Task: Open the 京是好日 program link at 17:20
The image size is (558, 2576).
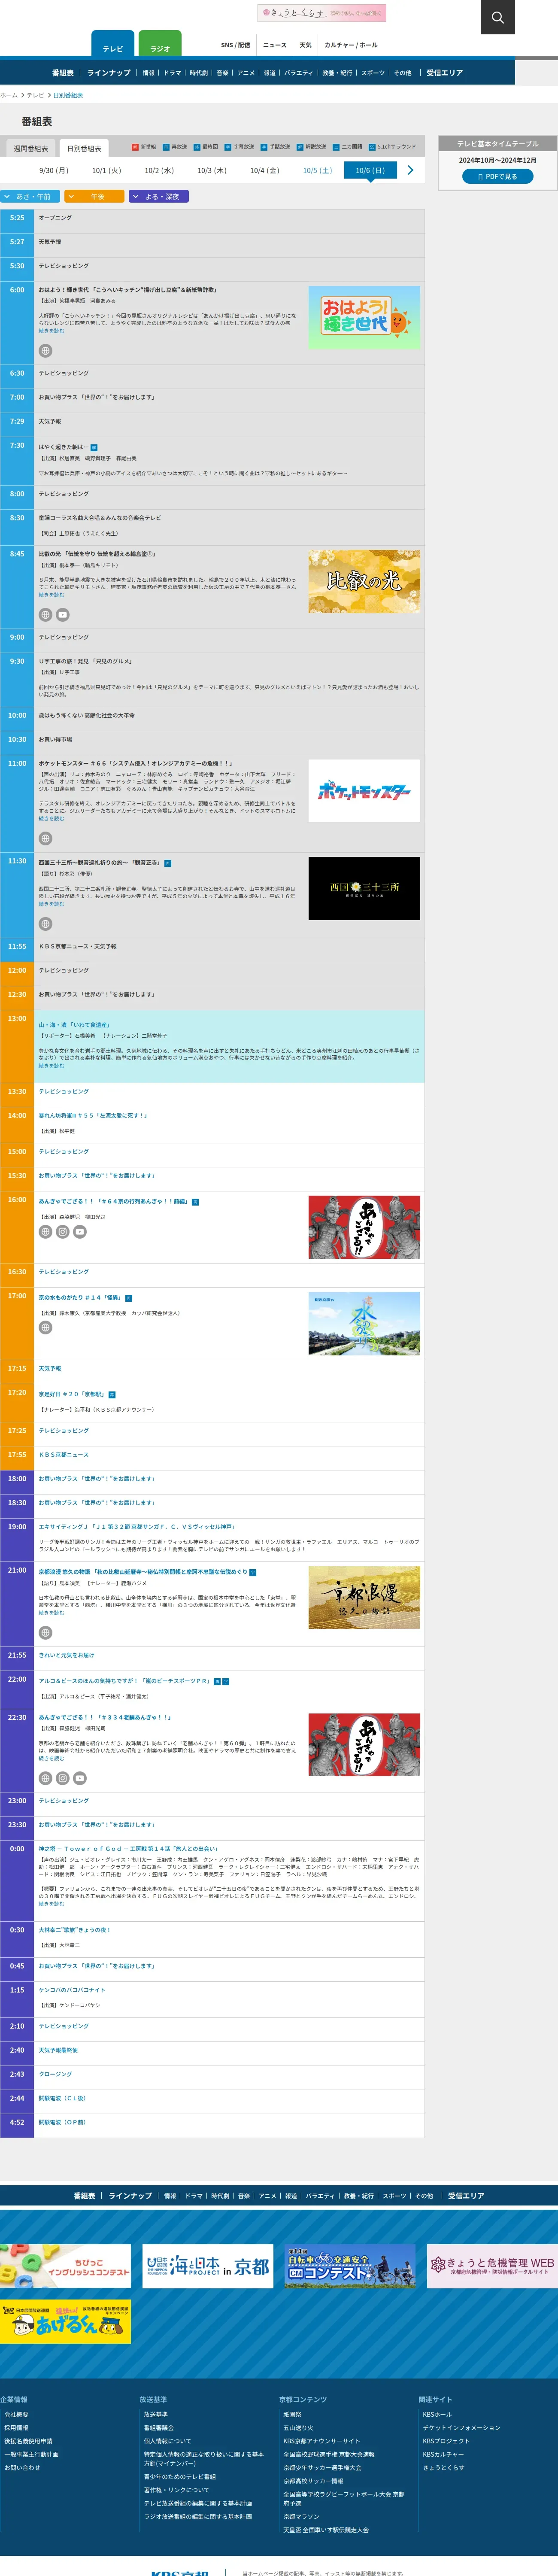Action: pyautogui.click(x=72, y=1393)
